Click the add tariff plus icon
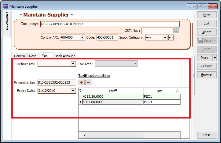This screenshot has width=221, height=143. pyautogui.click(x=82, y=82)
